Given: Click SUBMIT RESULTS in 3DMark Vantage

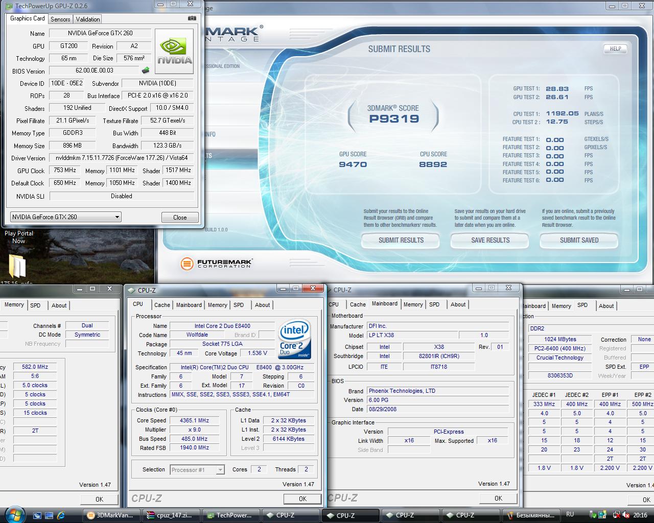Looking at the screenshot, I should (401, 240).
